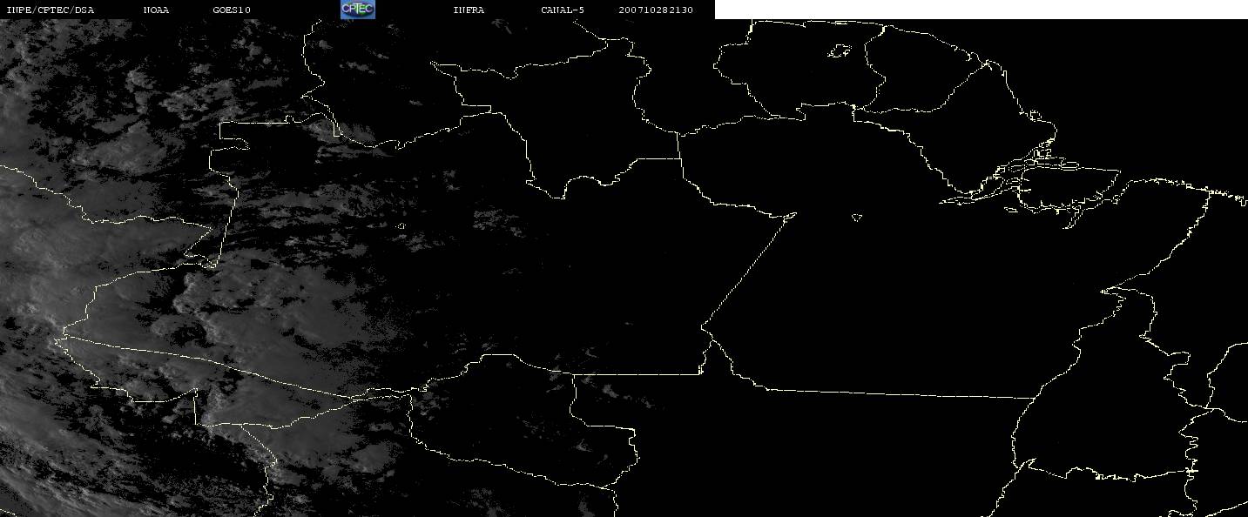Select the GOES10 satellite label
Screen dimensions: 1248x517
231,10
